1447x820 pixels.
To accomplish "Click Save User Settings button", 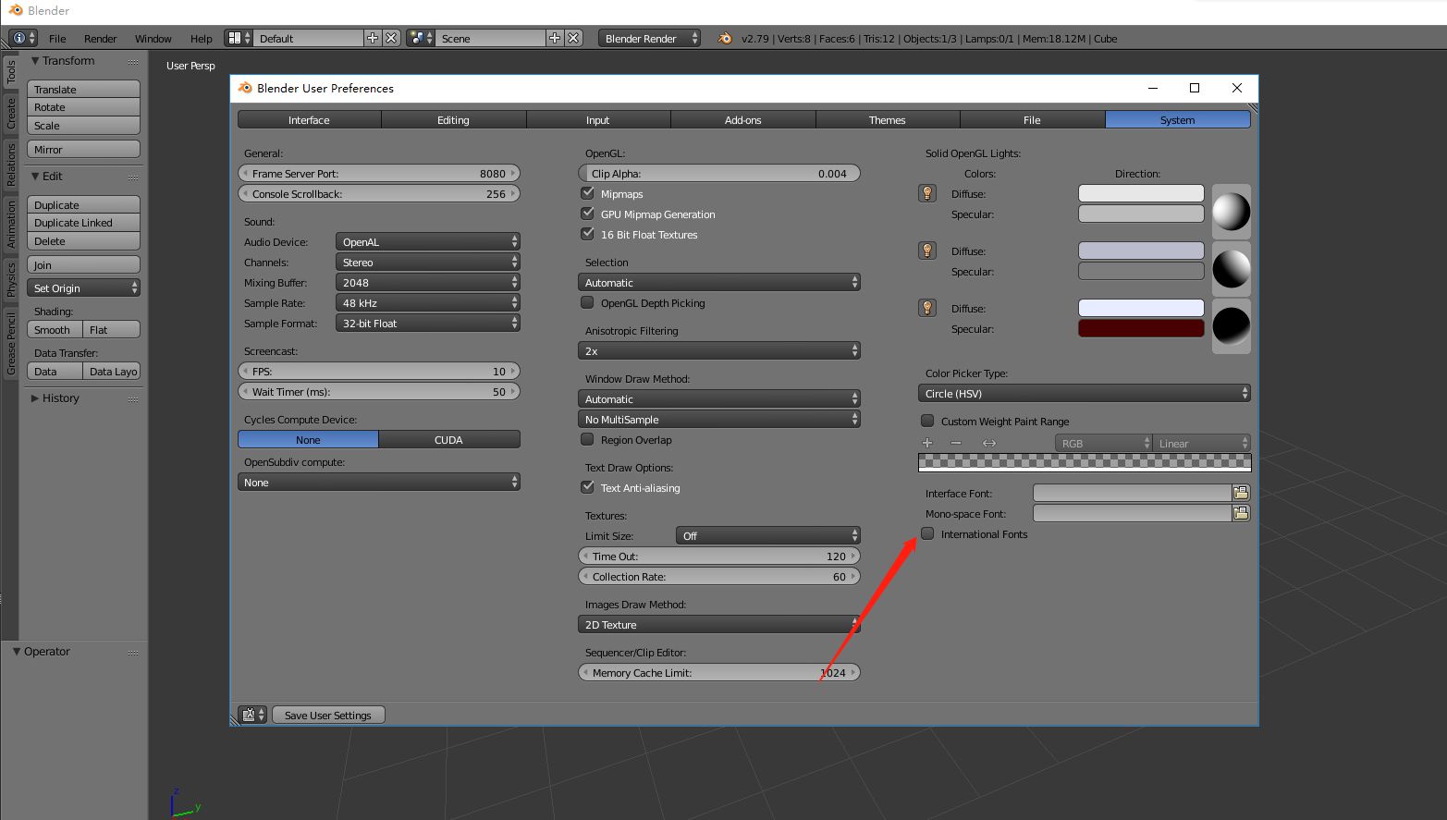I will [328, 715].
